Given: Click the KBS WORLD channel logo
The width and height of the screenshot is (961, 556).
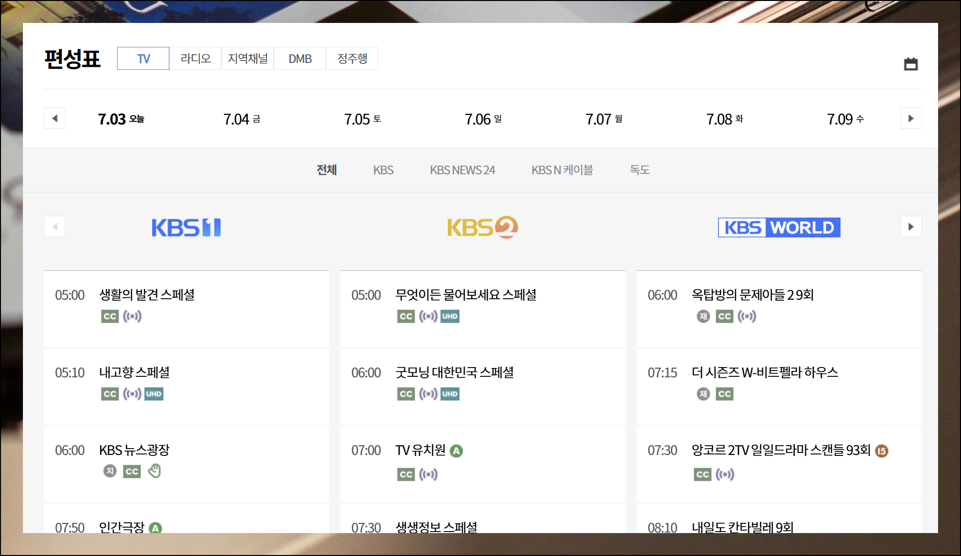Looking at the screenshot, I should click(779, 227).
